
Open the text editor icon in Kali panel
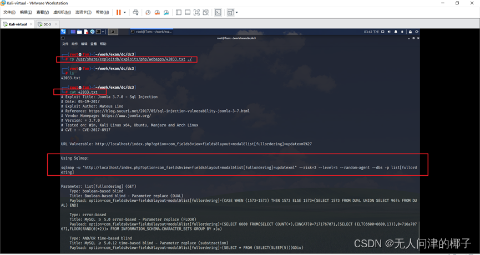(x=86, y=32)
